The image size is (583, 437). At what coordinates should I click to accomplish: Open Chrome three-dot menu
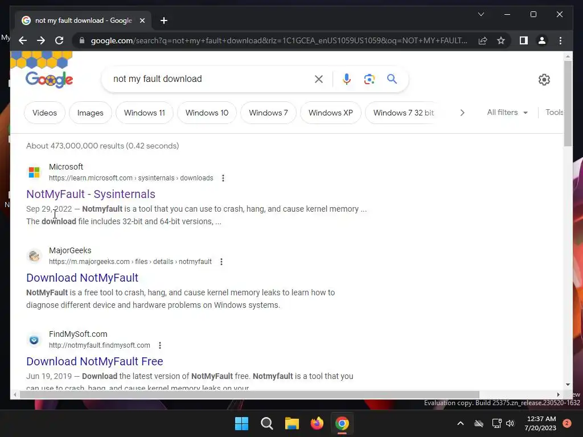560,40
